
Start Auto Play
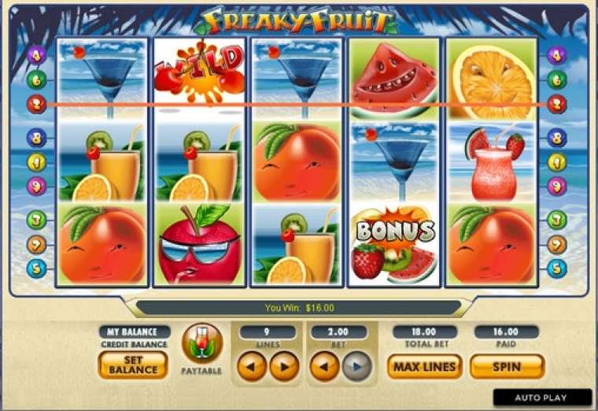pos(541,398)
